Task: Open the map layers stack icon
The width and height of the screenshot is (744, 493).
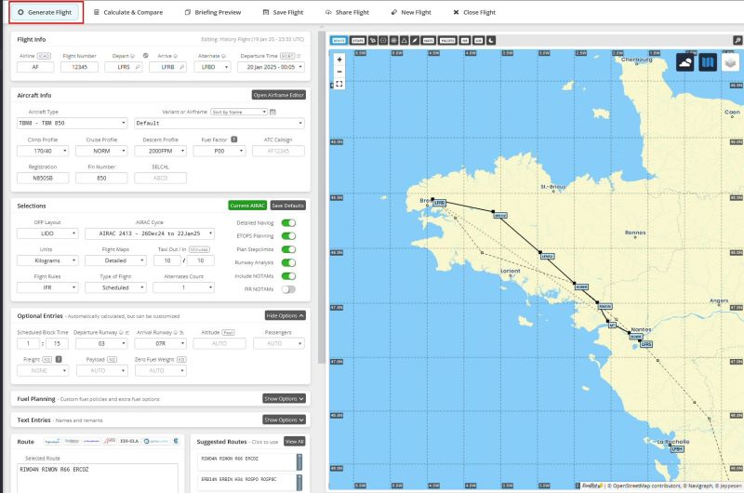Action: (730, 62)
